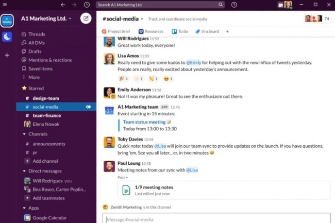Select the A1 Marketing workspace icon
Screen dimensions: 335x223
click(x=7, y=21)
